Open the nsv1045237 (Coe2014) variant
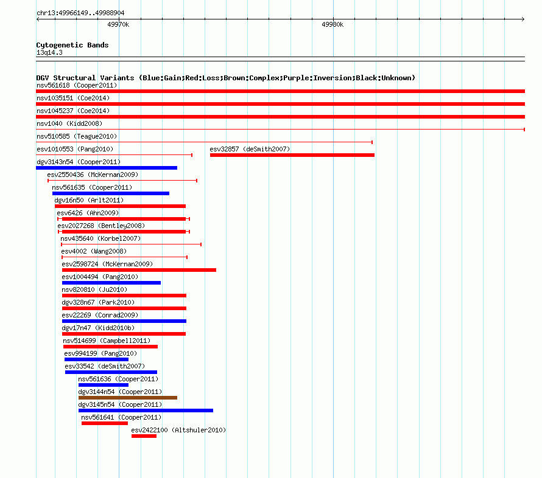 click(73, 111)
